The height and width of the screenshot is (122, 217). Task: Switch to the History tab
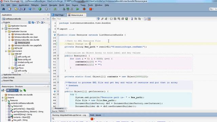coord(61,111)
